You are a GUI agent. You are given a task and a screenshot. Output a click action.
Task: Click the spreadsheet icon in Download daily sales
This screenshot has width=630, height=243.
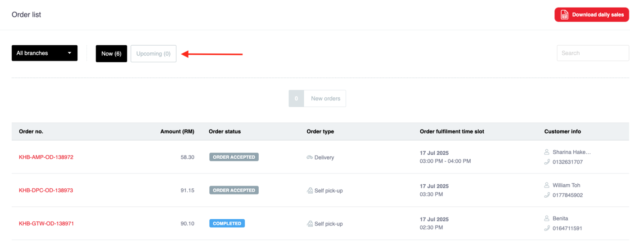564,15
